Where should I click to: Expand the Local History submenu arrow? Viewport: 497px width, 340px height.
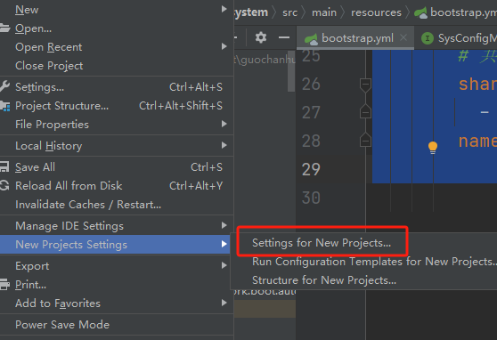pyautogui.click(x=224, y=145)
